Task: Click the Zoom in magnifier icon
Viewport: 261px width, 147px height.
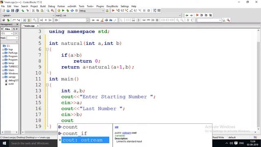Action: point(178,20)
